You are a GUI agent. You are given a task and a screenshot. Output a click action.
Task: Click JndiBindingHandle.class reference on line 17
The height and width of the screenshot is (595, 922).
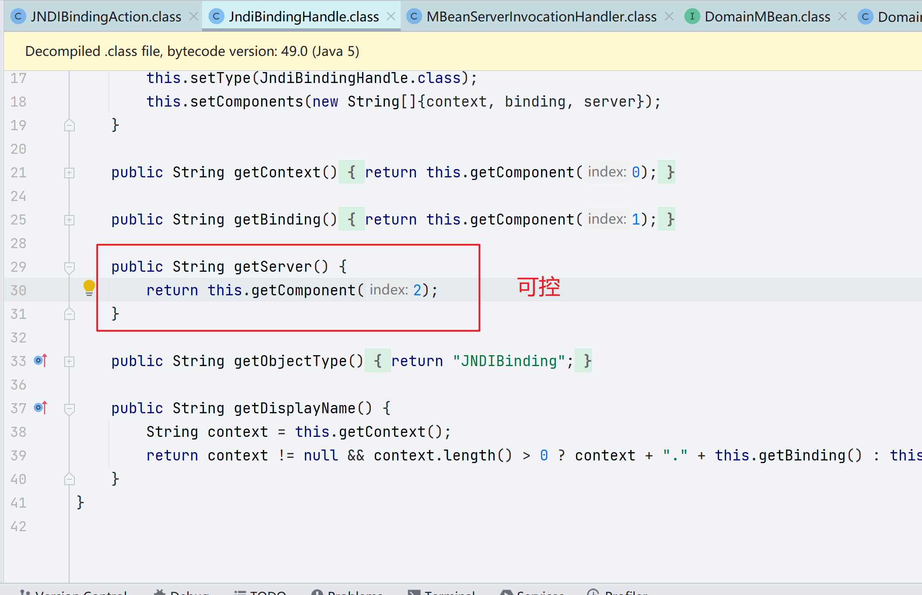point(360,78)
